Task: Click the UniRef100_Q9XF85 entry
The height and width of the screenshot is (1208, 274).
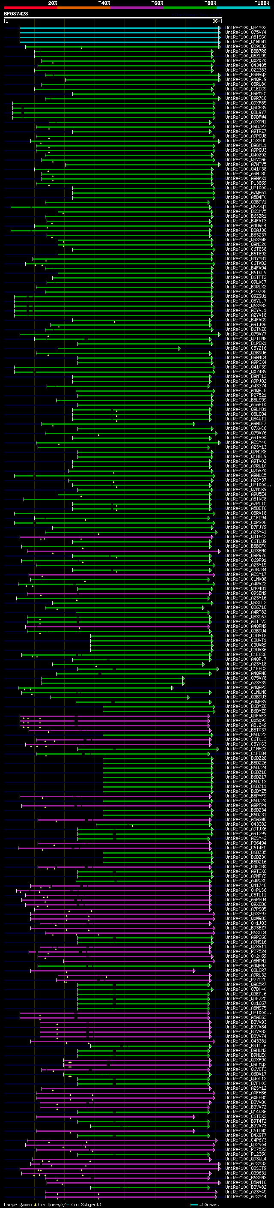Action: [x=245, y=103]
